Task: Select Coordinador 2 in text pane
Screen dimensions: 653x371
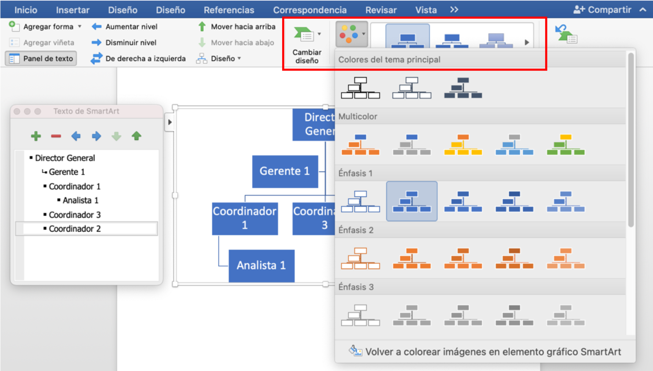Action: pos(75,229)
